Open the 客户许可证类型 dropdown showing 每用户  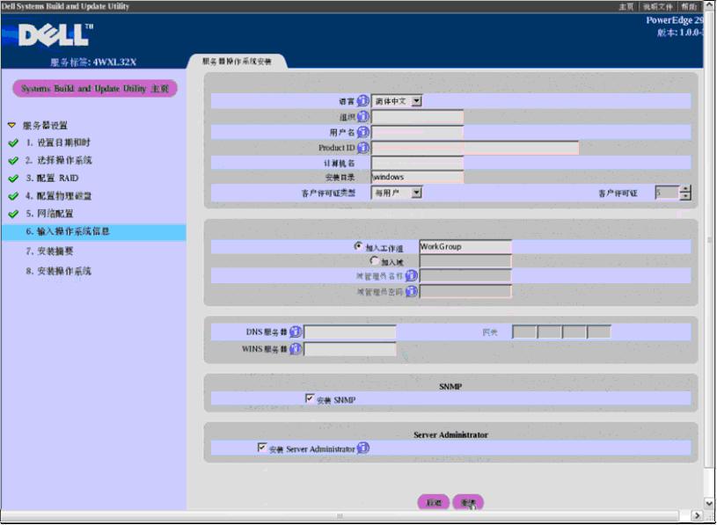coord(397,193)
